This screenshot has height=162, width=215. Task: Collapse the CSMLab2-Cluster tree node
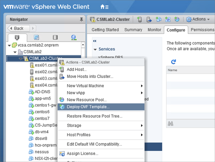pos(21,59)
